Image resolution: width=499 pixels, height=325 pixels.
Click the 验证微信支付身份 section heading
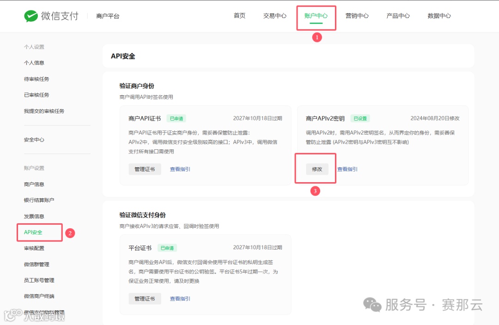(x=143, y=215)
